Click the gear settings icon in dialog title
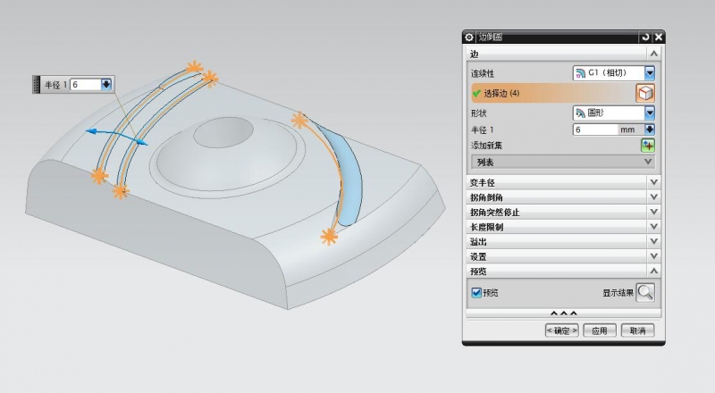Viewport: 715px width, 393px height. pos(469,38)
